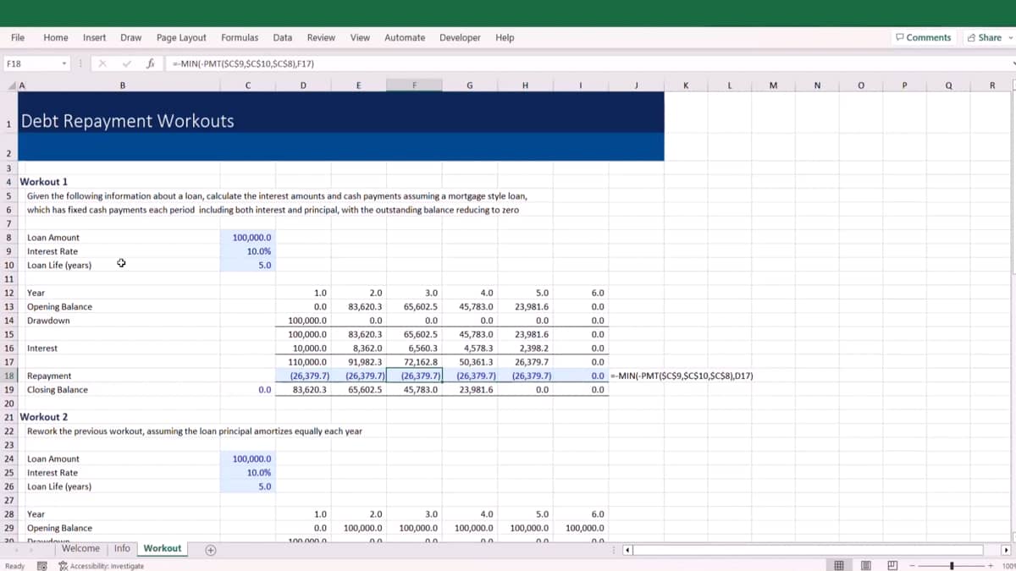Open the Insert ribbon tab

(95, 37)
